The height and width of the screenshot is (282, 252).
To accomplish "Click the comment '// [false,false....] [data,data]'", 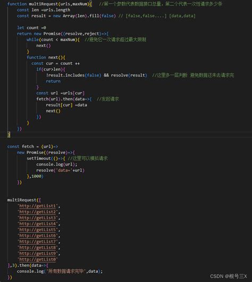I will (157, 16).
